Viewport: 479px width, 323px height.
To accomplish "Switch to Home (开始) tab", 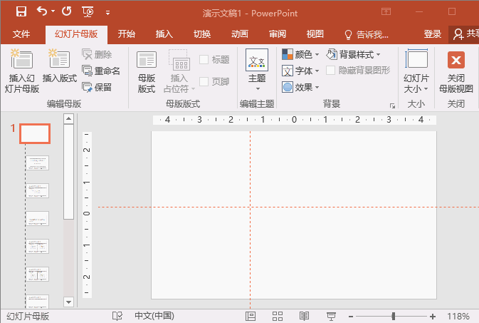I will click(127, 34).
